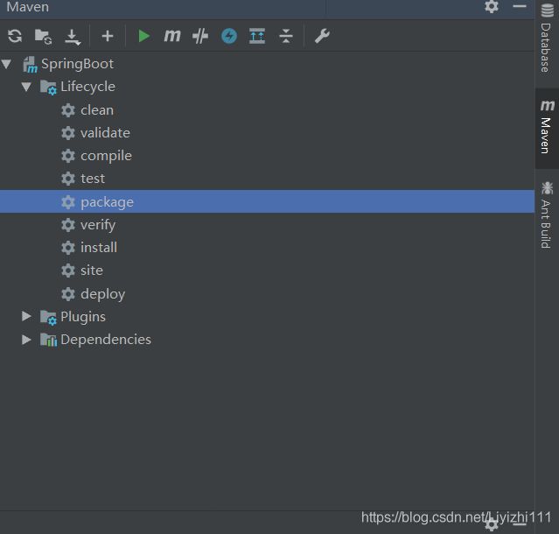Click gear icon next to verify
This screenshot has width=559, height=534.
[x=68, y=225]
